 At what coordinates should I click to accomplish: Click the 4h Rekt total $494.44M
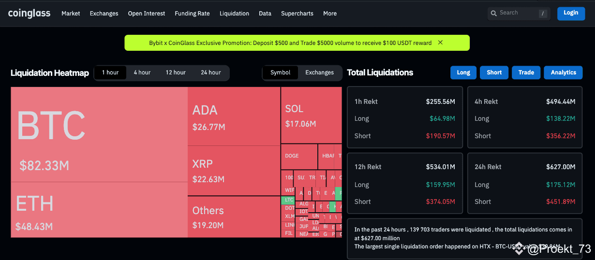pos(561,101)
